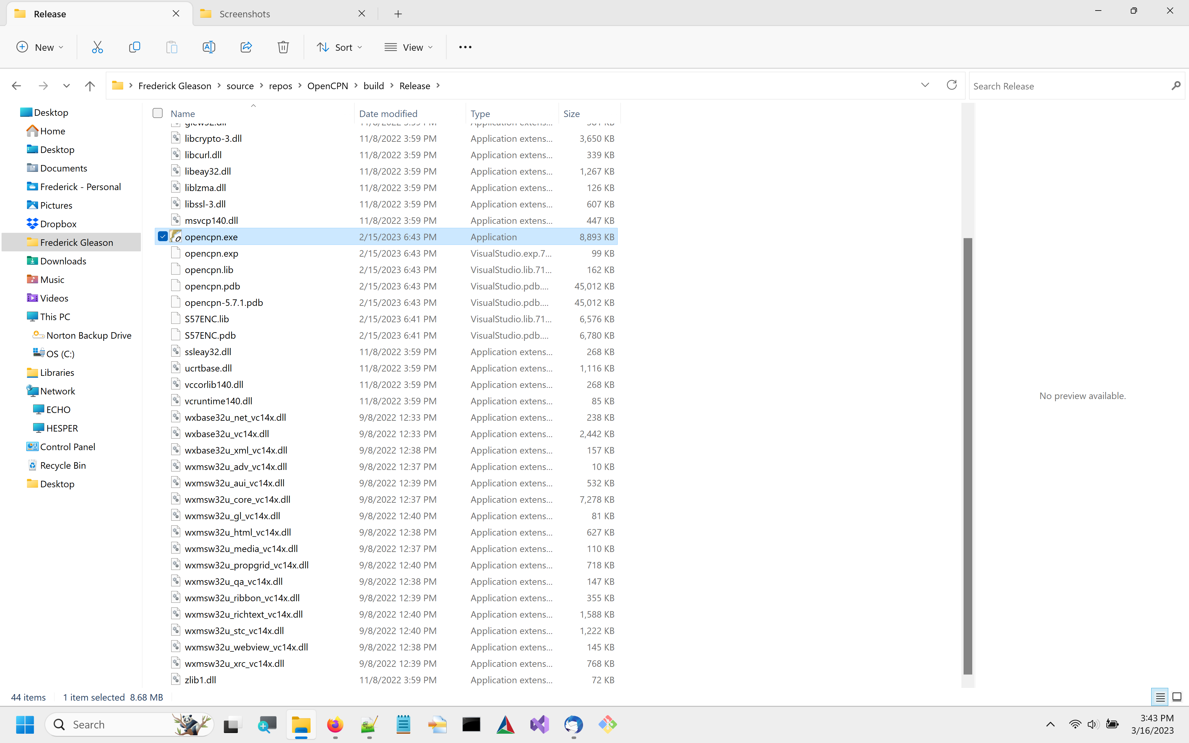Open the opencpn.exe application icon
The image size is (1189, 743).
(176, 236)
